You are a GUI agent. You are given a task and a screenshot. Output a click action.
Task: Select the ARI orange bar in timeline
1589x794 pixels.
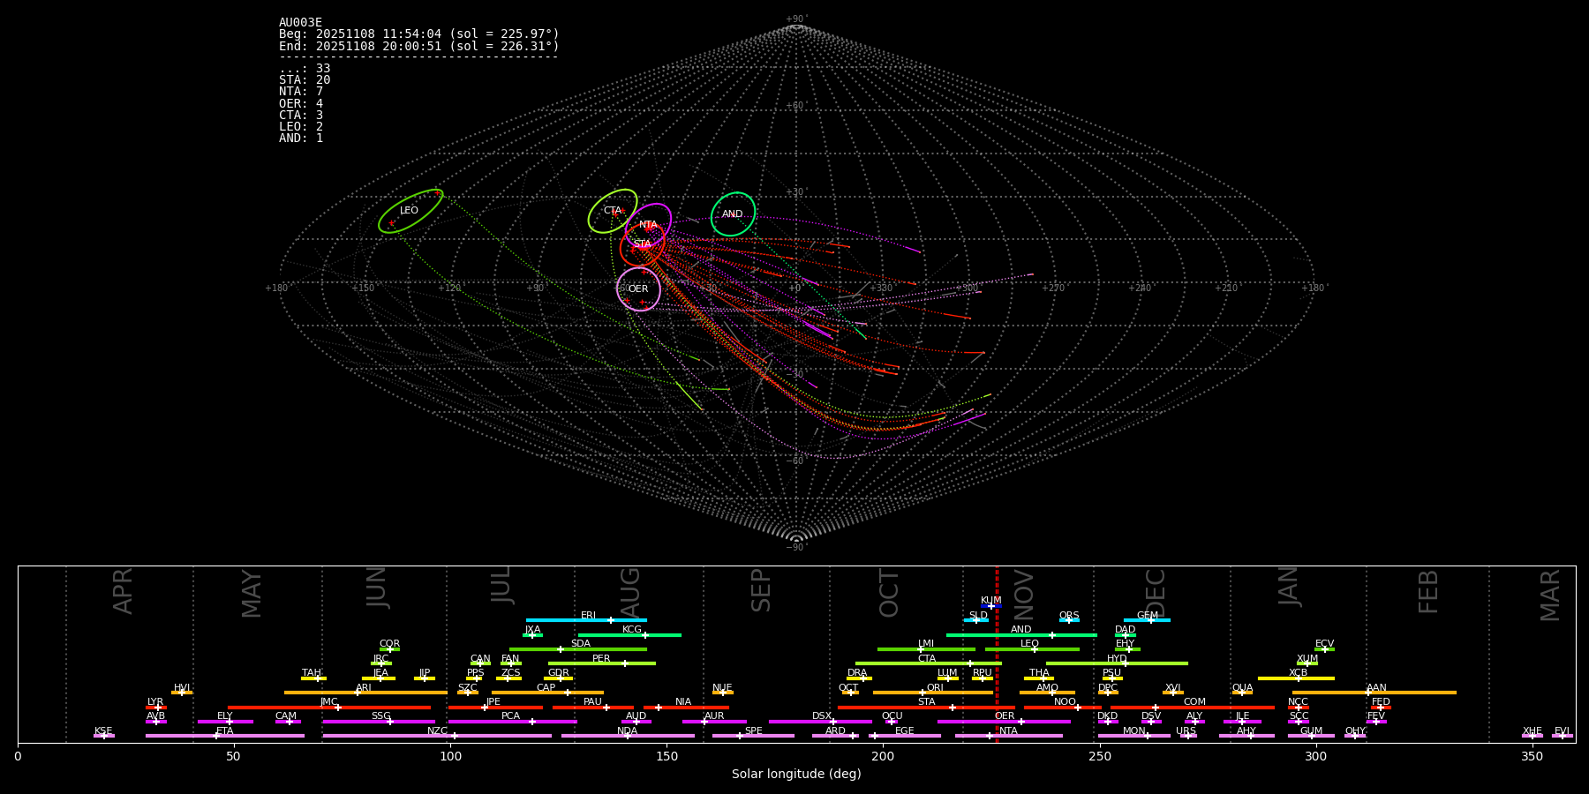point(365,693)
